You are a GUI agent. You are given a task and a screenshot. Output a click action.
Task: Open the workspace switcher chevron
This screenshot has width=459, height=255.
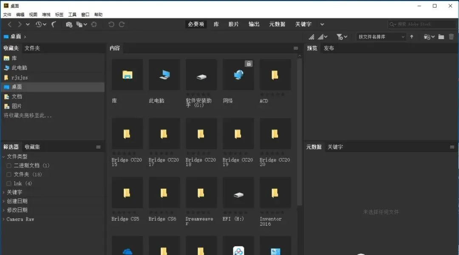coord(322,24)
